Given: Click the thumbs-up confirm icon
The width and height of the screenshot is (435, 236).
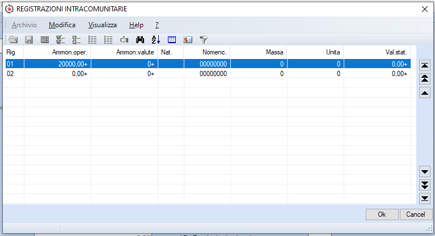Looking at the screenshot, I should [x=124, y=40].
